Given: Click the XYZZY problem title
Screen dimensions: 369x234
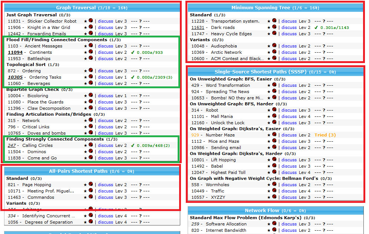Looking at the screenshot, I should [x=218, y=197].
